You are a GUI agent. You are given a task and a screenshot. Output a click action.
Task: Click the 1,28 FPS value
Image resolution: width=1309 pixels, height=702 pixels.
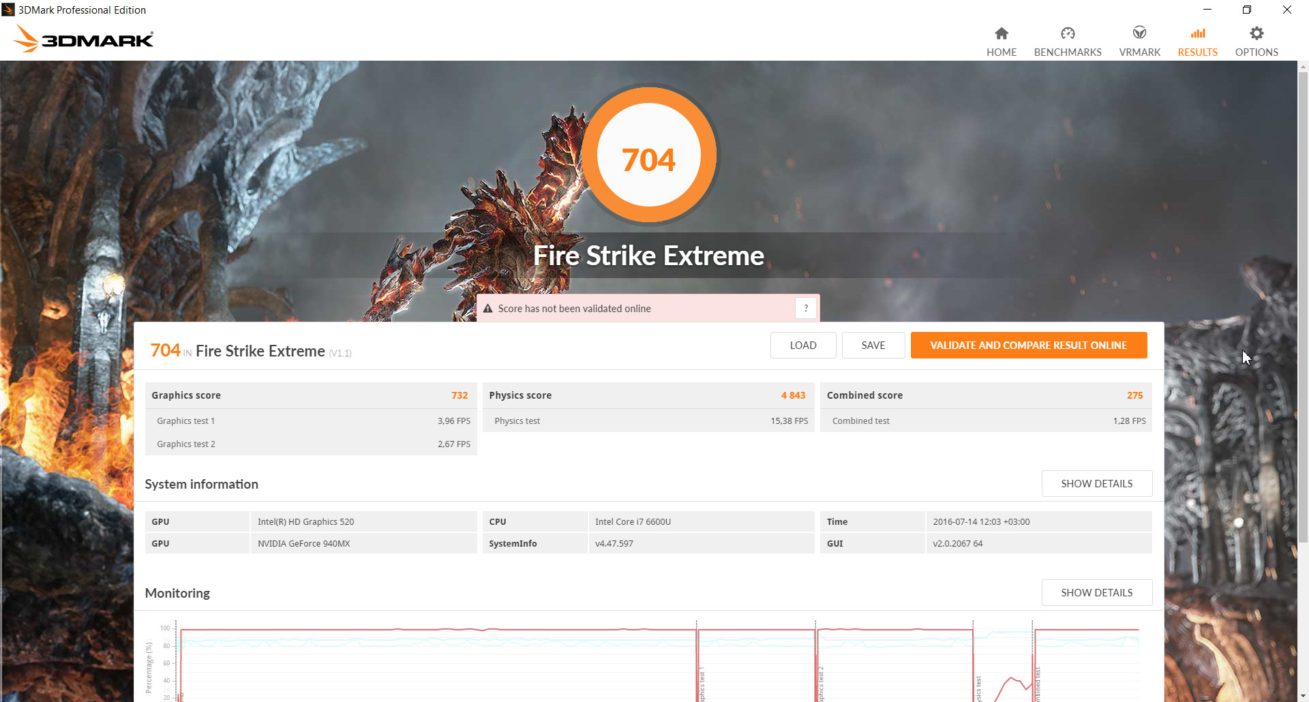point(1129,421)
